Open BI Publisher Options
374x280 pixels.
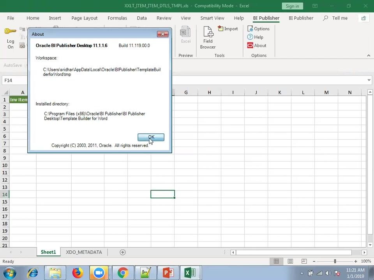258,29
